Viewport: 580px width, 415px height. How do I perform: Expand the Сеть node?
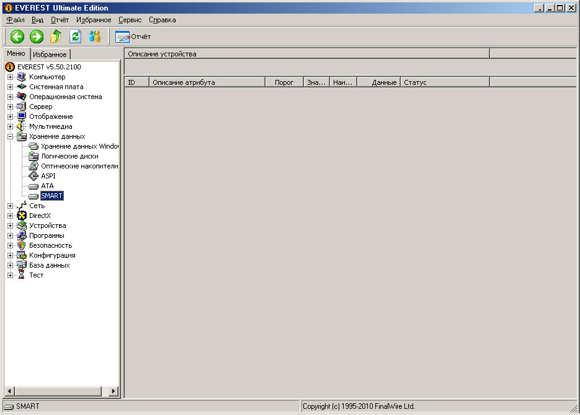point(11,206)
